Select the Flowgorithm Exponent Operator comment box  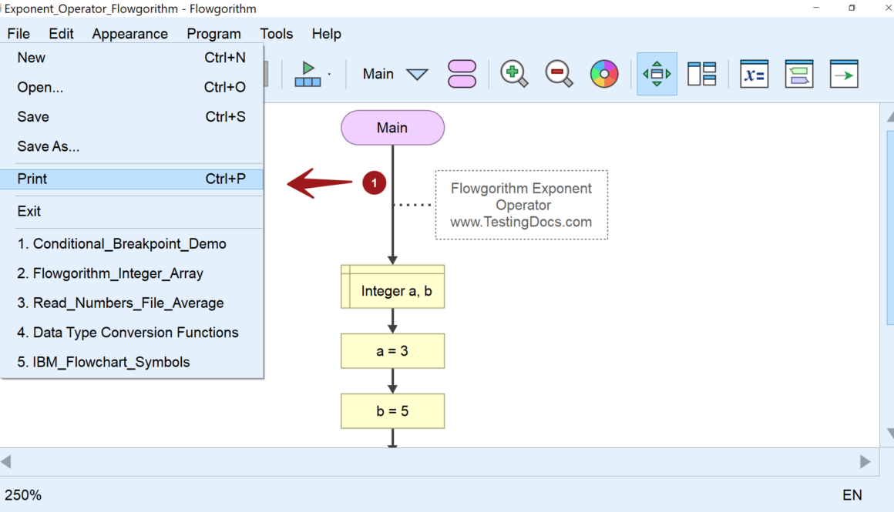click(522, 205)
